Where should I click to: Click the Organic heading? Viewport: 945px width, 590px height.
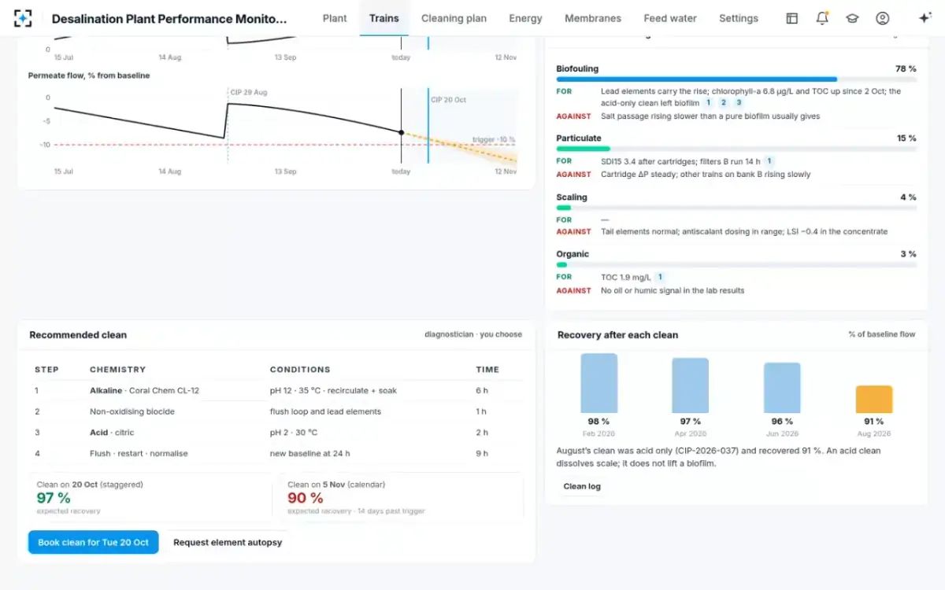pyautogui.click(x=573, y=253)
